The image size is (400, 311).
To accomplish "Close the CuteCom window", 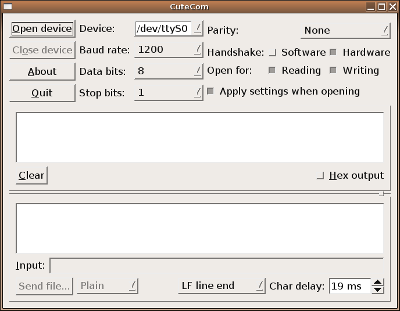I will pyautogui.click(x=392, y=6).
